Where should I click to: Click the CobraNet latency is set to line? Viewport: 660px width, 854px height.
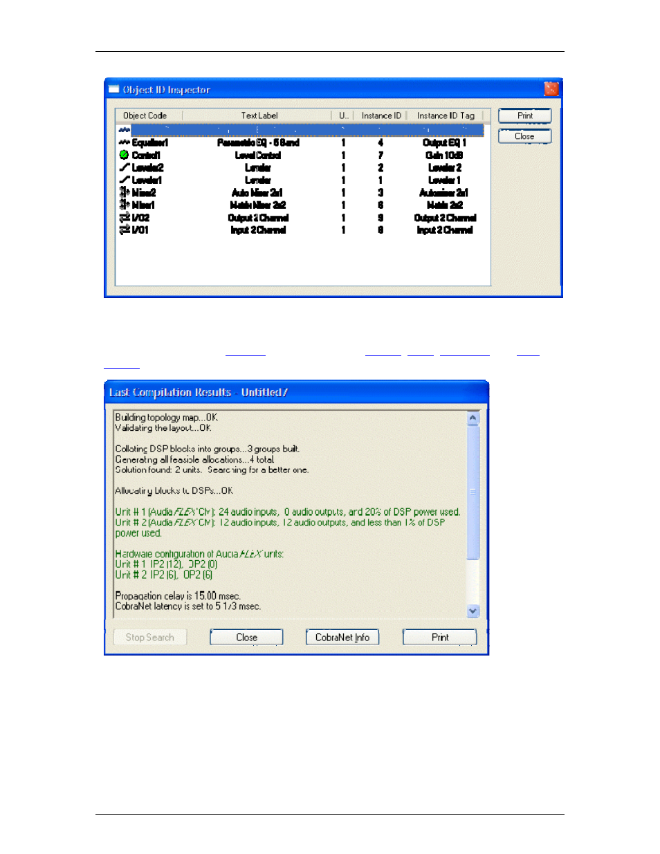tap(188, 606)
